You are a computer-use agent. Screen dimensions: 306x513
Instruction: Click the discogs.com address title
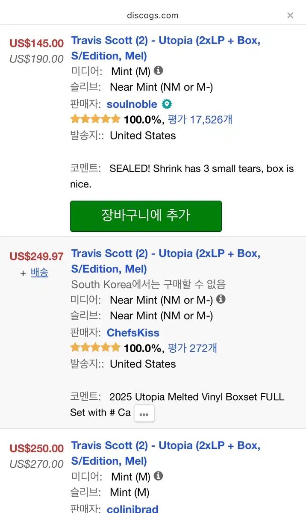pyautogui.click(x=153, y=15)
